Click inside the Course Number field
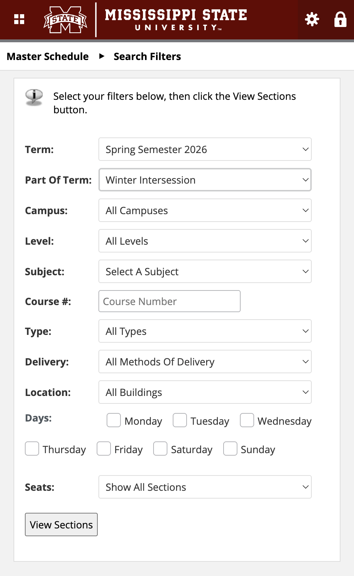Screen dimensions: 354x576 coord(169,301)
